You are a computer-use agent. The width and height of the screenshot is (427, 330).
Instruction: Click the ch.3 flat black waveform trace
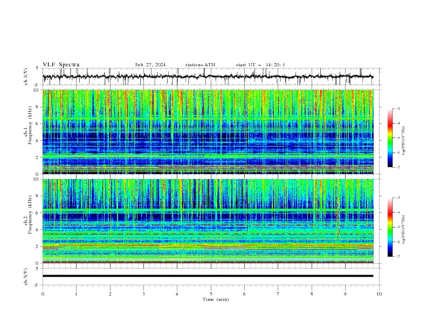click(208, 276)
